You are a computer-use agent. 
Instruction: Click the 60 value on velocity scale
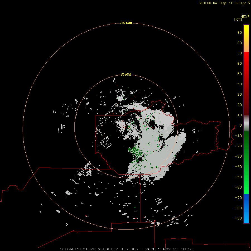[240, 63]
